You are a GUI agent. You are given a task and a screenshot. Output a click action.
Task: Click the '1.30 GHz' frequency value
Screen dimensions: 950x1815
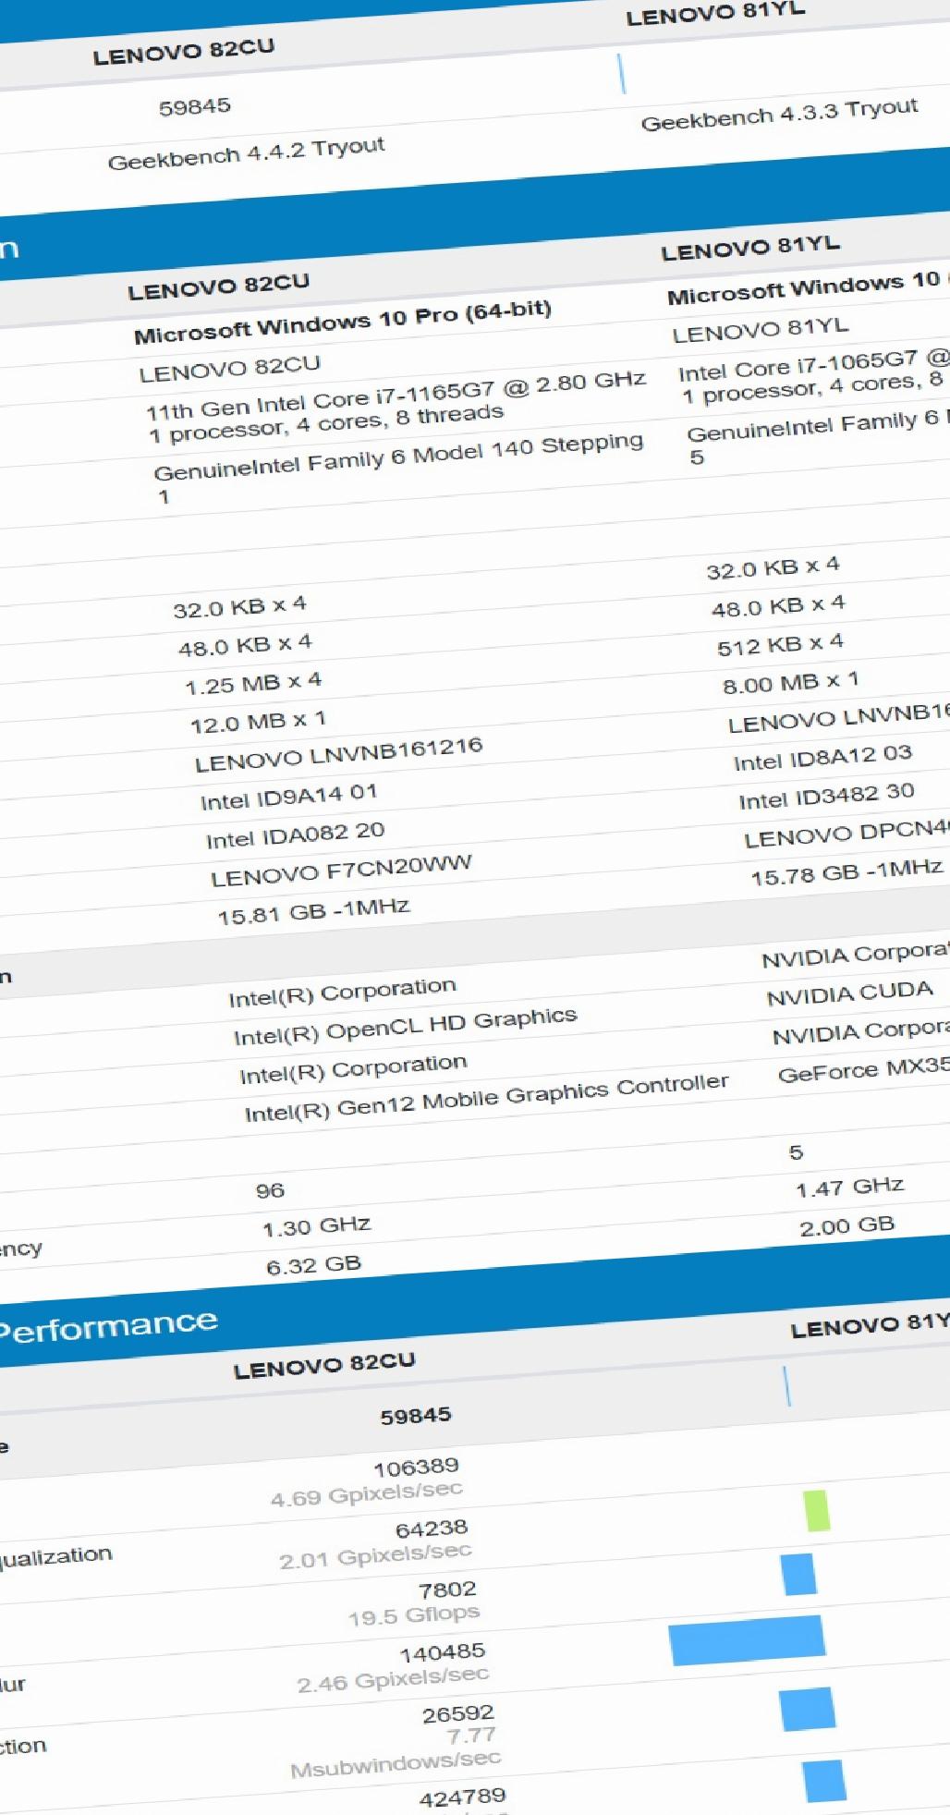click(x=316, y=1227)
